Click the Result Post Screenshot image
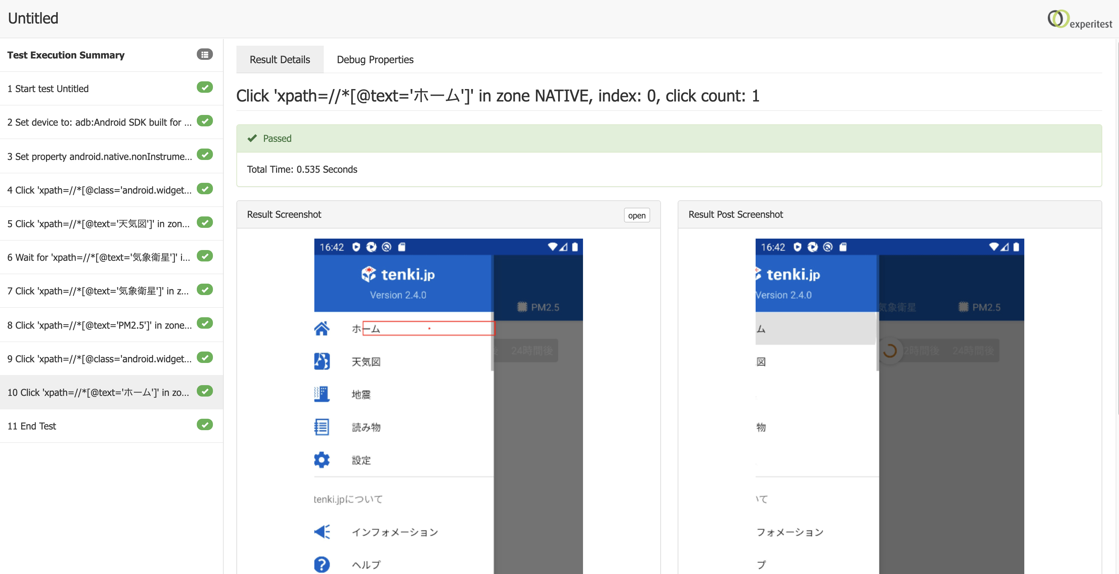Image resolution: width=1119 pixels, height=574 pixels. coord(889,406)
